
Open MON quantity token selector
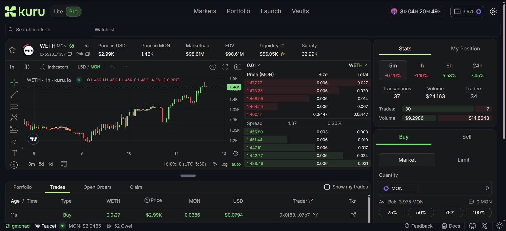click(x=400, y=188)
